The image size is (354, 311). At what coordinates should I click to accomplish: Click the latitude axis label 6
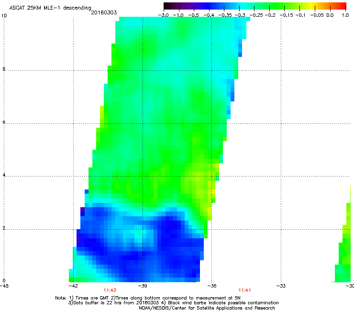click(4, 122)
